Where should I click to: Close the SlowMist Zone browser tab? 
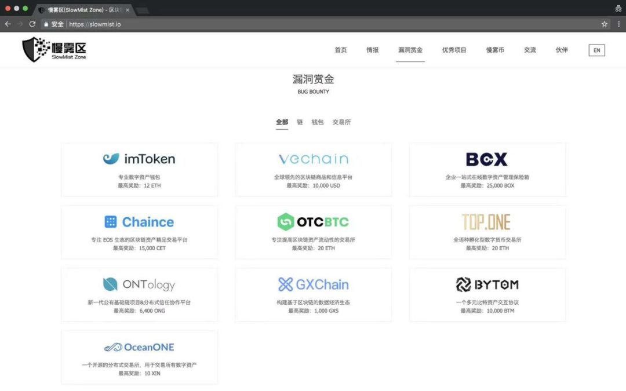tap(128, 10)
